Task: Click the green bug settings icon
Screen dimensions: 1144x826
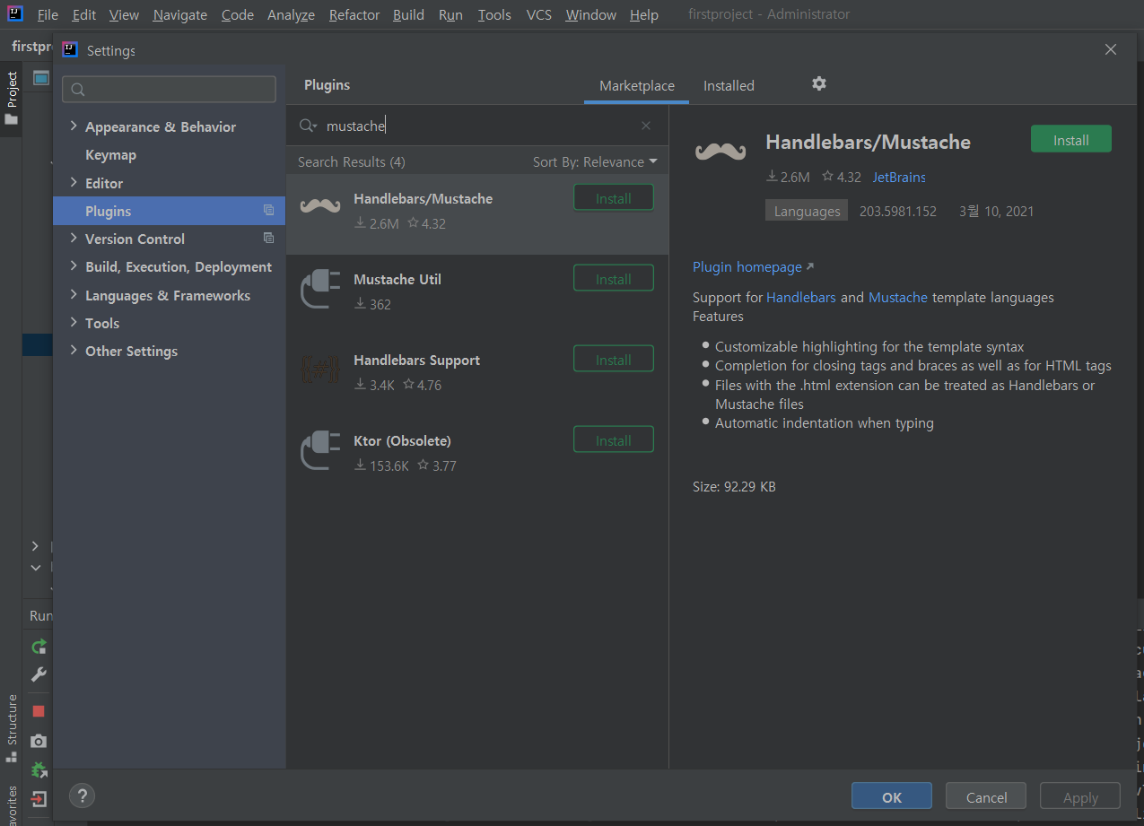Action: [39, 769]
